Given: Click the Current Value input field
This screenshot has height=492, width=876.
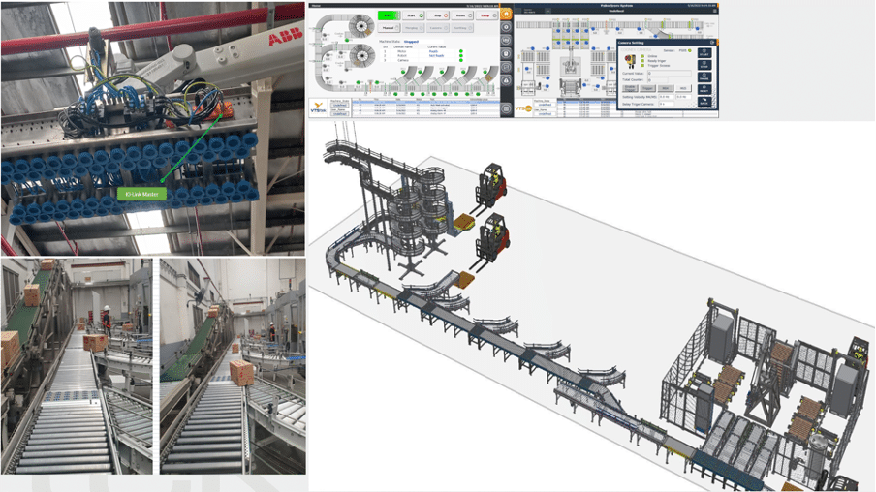Looking at the screenshot, I should click(x=670, y=74).
